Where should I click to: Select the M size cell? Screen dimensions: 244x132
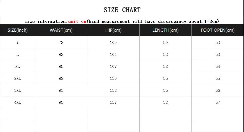click(18, 42)
